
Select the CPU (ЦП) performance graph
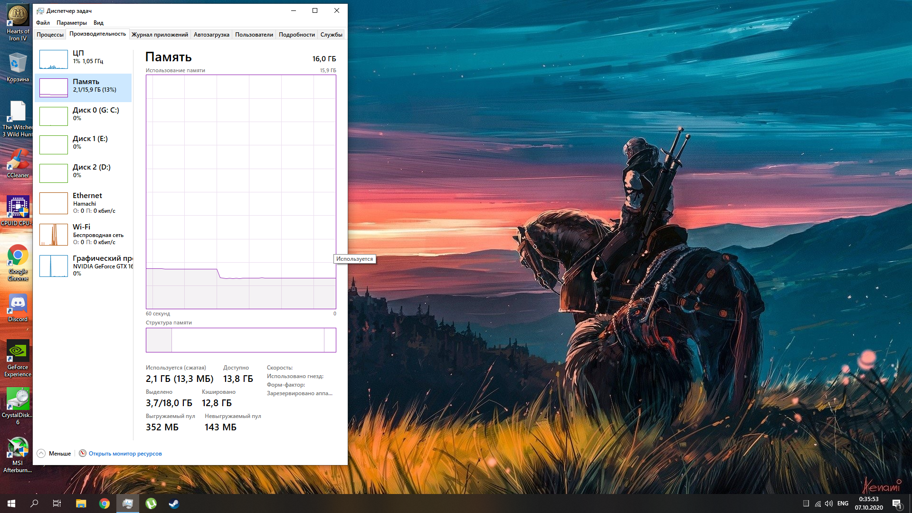click(54, 59)
